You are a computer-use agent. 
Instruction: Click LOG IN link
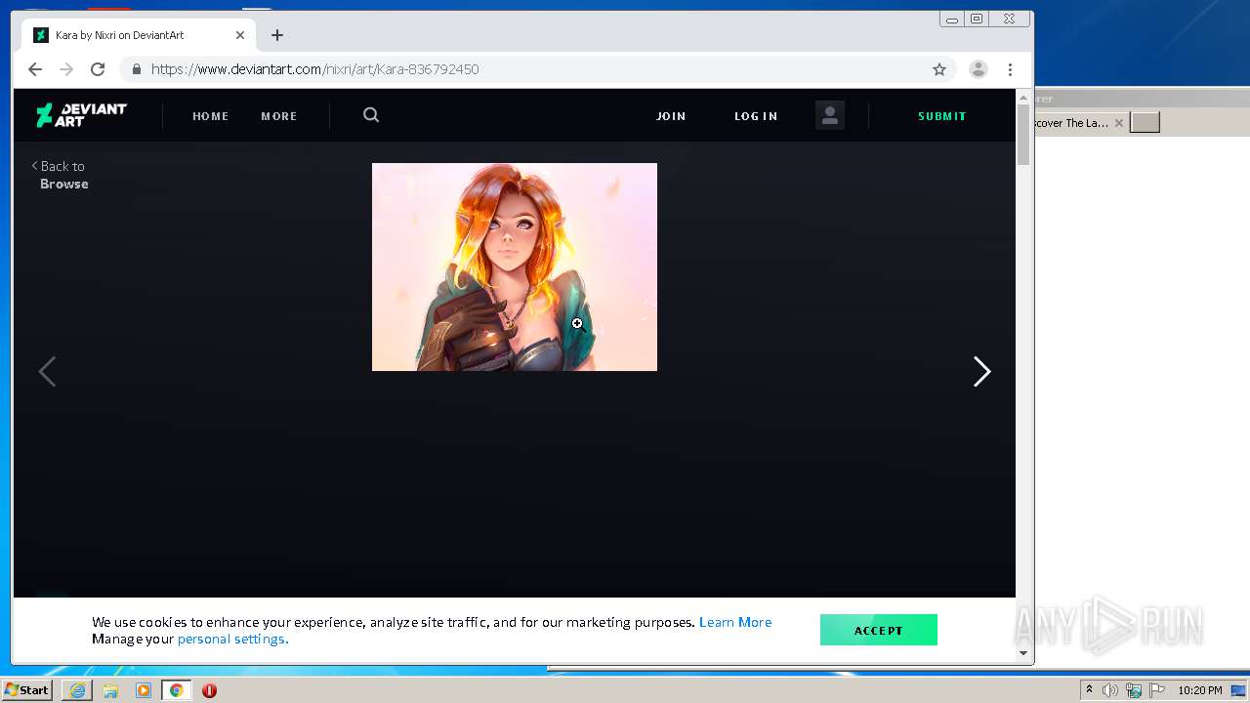tap(756, 116)
